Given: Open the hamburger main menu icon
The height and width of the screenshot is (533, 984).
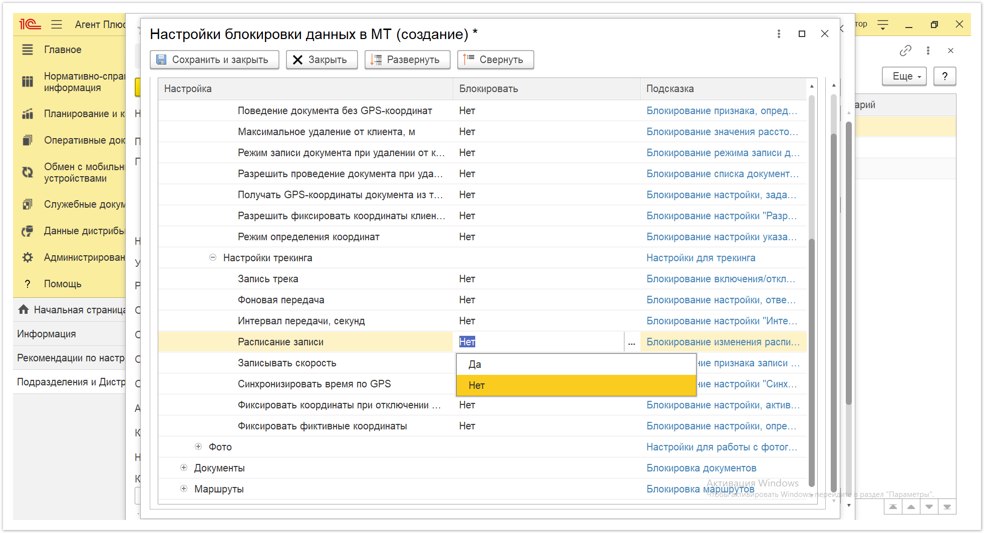Looking at the screenshot, I should click(57, 24).
